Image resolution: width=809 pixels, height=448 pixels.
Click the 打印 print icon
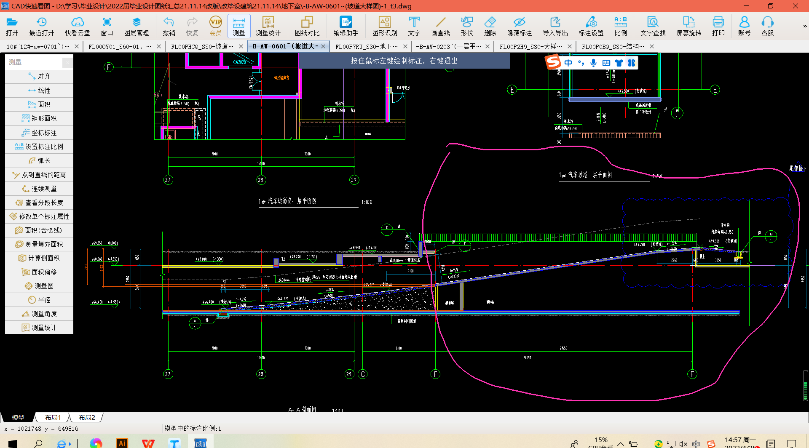pyautogui.click(x=718, y=26)
